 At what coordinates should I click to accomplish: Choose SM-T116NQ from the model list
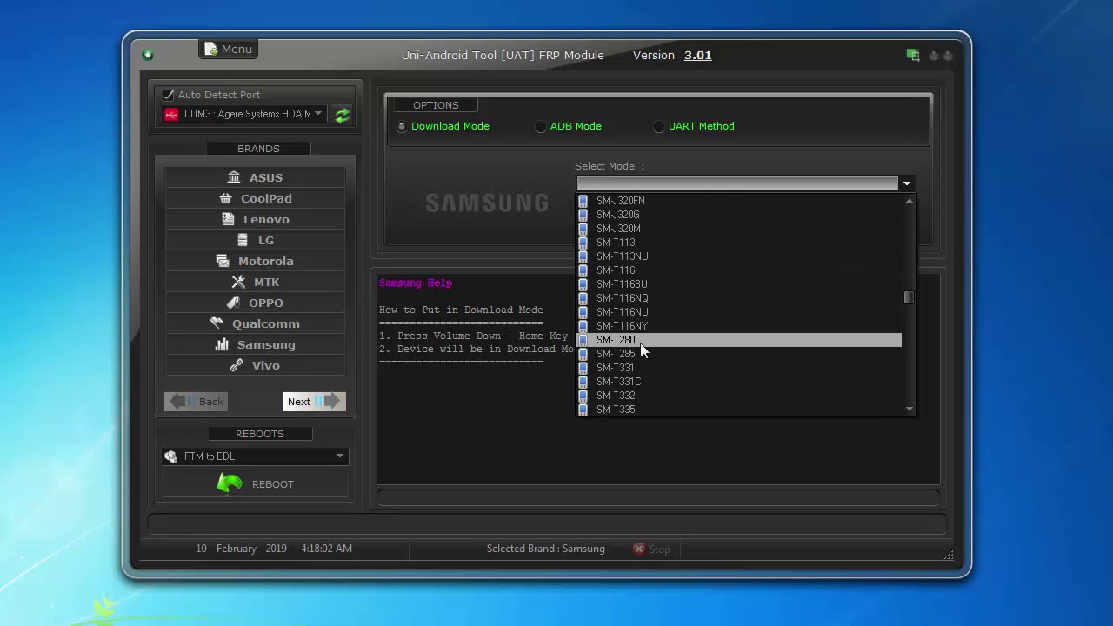738,298
